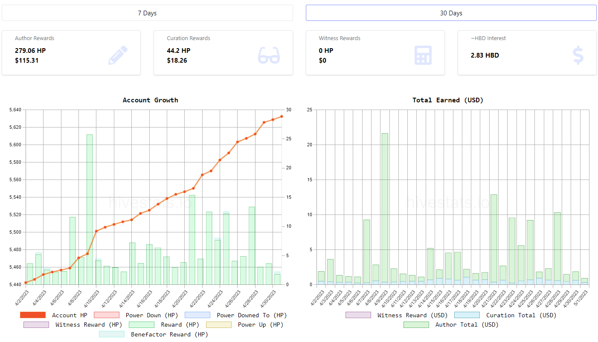Click the Account HP legend label
This screenshot has height=342, width=598.
(70, 315)
